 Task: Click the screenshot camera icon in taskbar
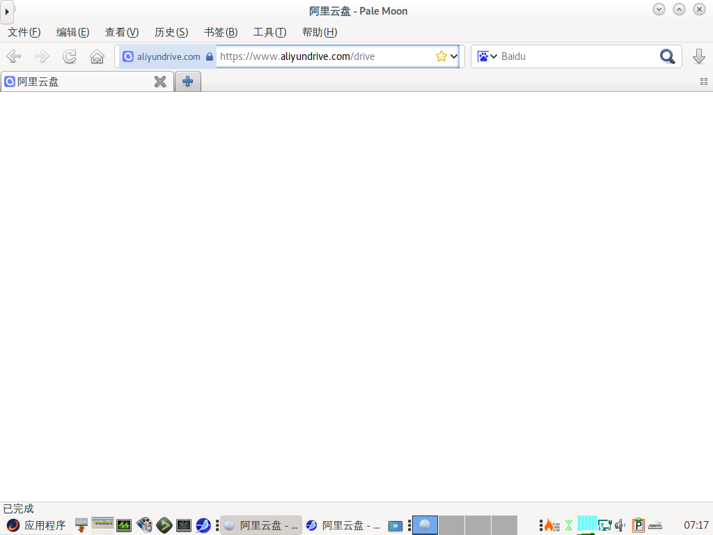click(395, 526)
